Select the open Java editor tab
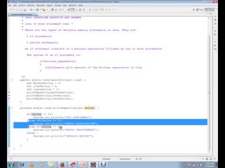225x168 pixels. [22, 14]
